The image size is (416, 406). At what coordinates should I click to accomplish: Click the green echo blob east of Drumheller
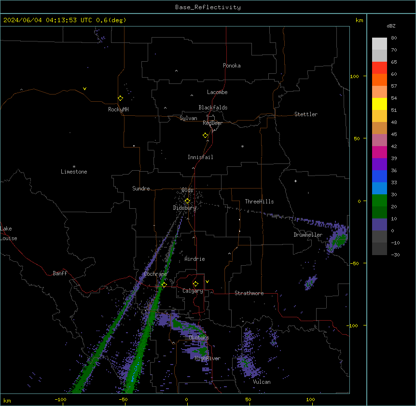[338, 240]
